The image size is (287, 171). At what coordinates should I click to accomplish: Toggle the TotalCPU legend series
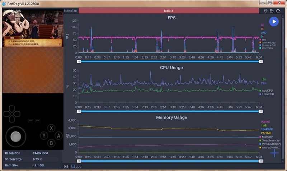267,94
